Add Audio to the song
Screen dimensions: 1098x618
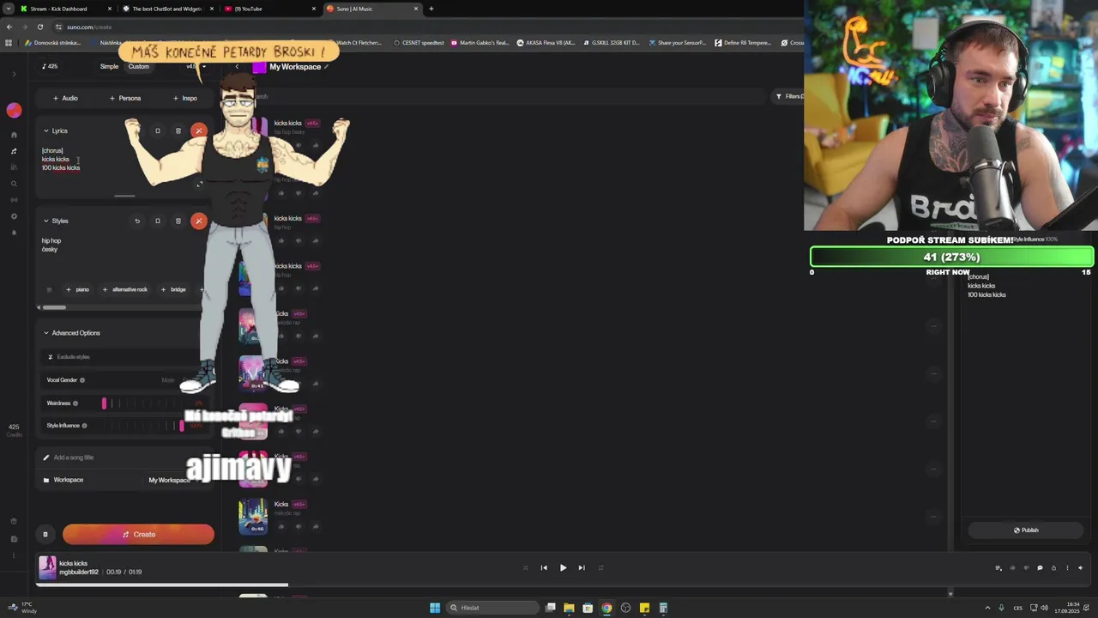coord(65,98)
